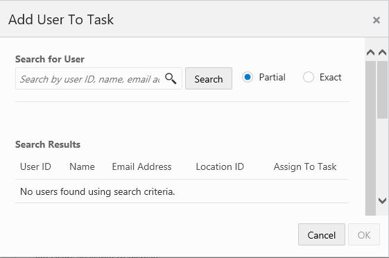Viewport: 389px width, 258px height.
Task: Click the Assign To Task column header
Action: (x=305, y=166)
